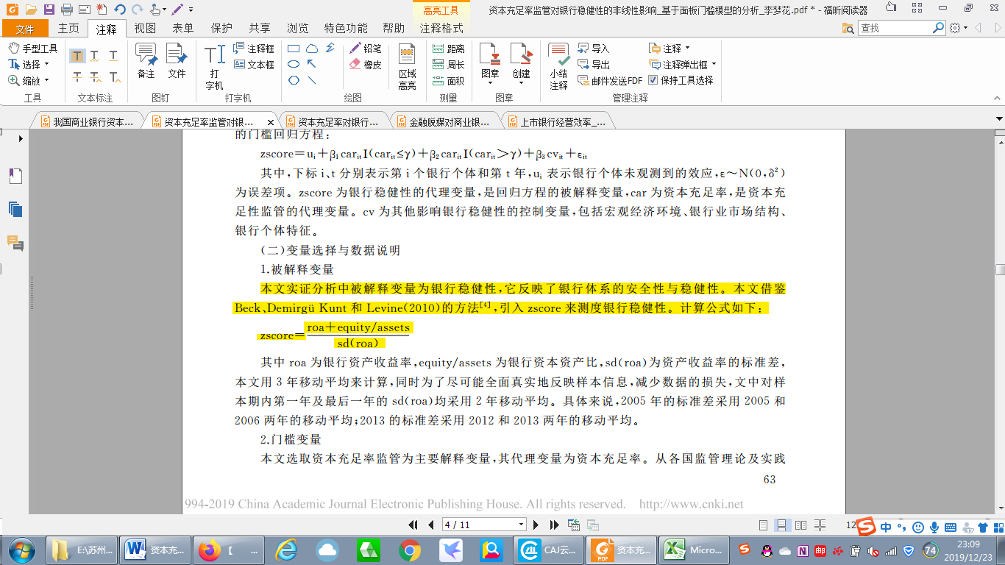Activate the Eraser tool (橡皮)
This screenshot has height=565, width=1005.
tap(366, 65)
